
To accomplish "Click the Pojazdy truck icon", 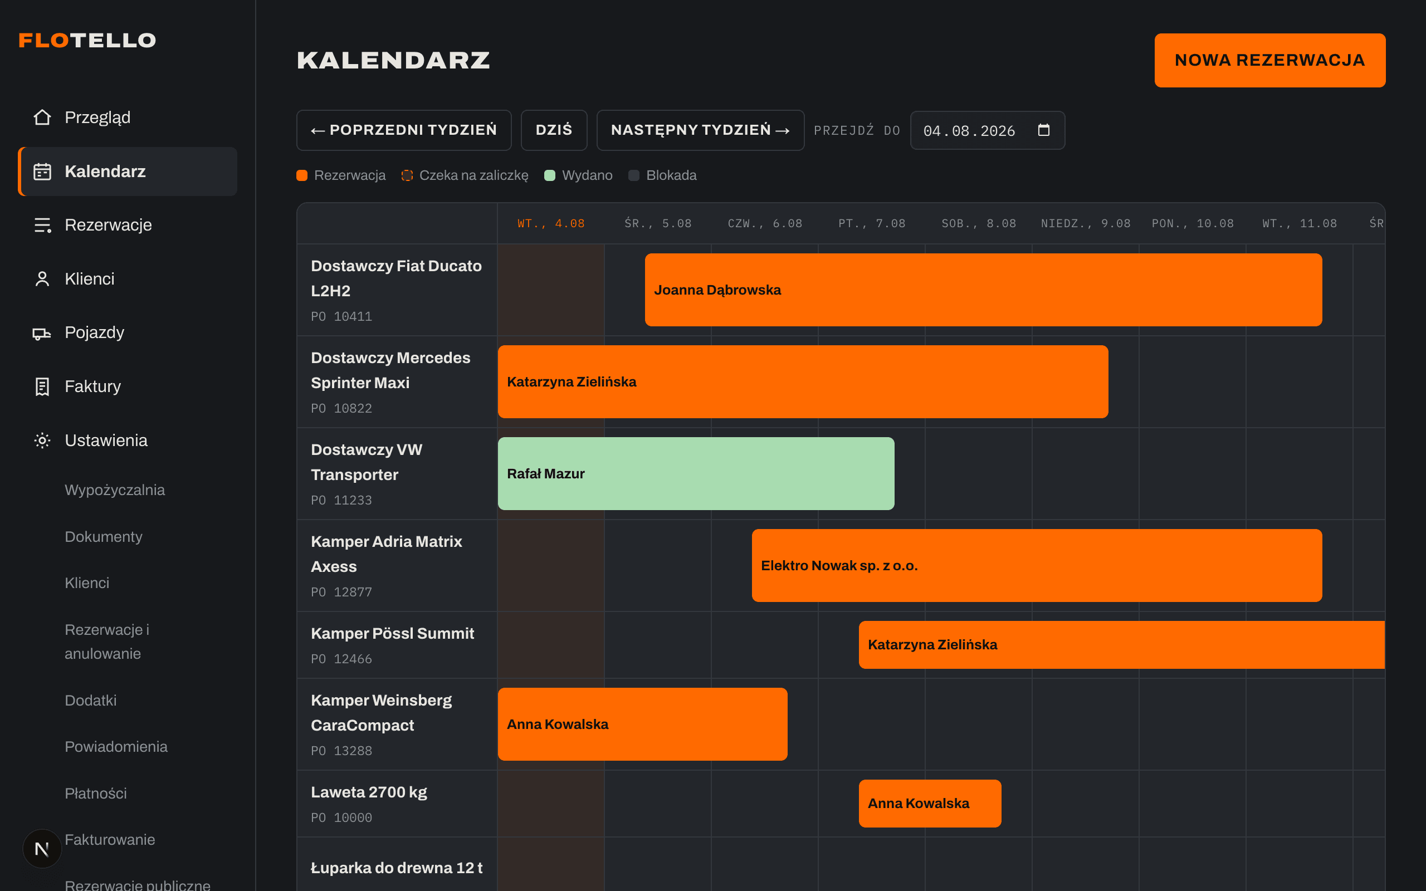I will pos(42,333).
